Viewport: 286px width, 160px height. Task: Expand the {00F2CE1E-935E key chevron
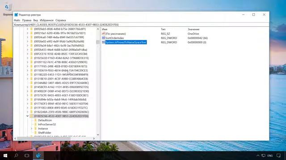pos(27,54)
